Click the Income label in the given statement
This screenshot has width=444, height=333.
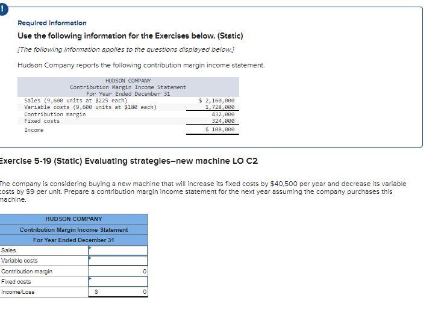34,130
